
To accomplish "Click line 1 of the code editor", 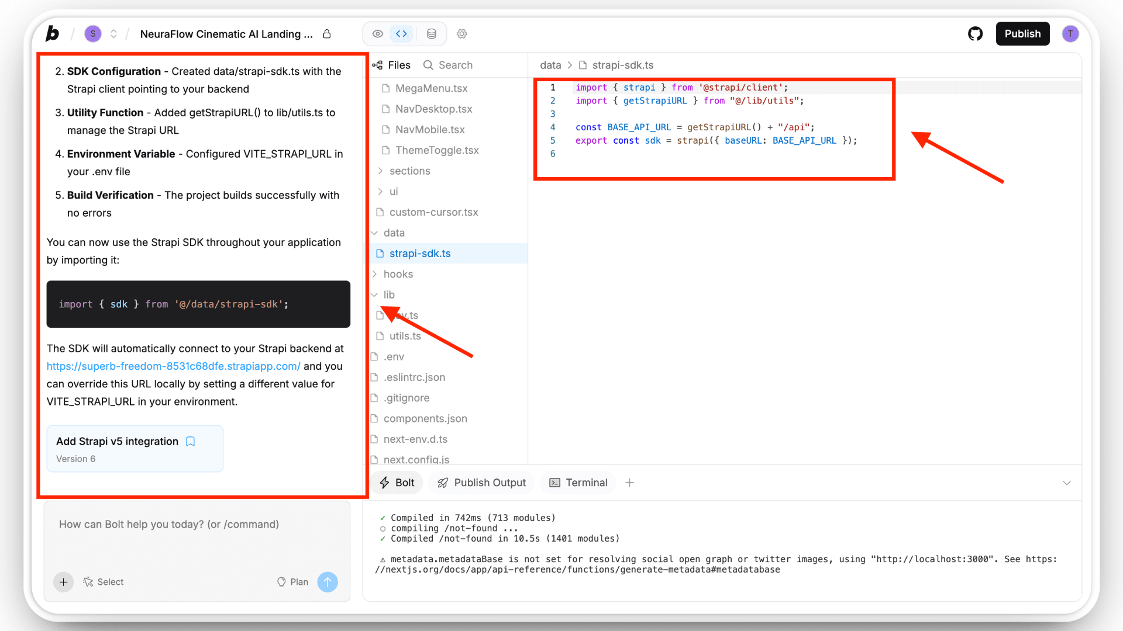I will (681, 88).
